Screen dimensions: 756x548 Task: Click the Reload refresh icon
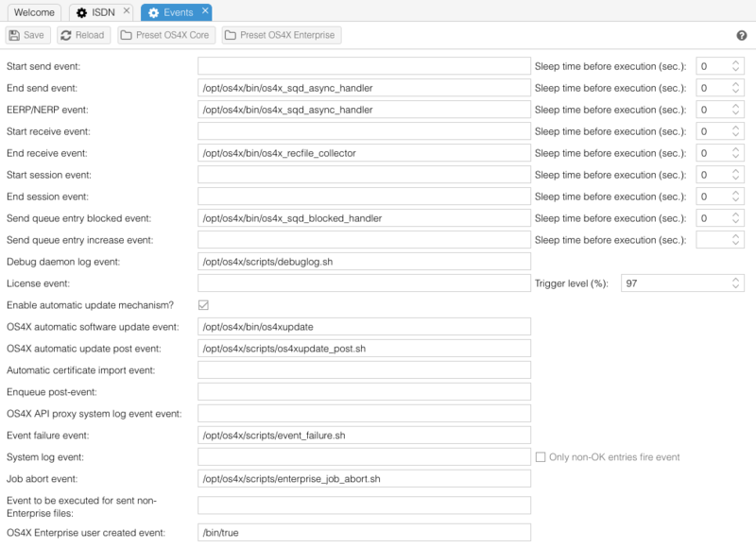point(66,36)
